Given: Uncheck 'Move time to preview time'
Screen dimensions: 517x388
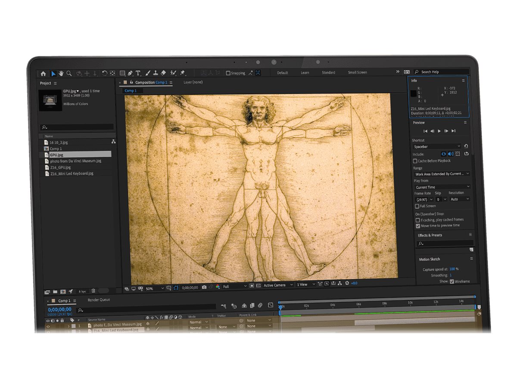Looking at the screenshot, I should [417, 225].
